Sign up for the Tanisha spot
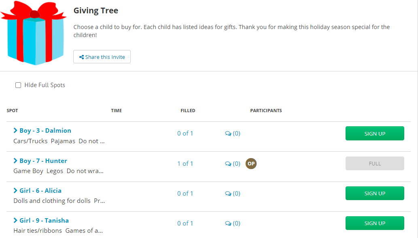This screenshot has height=238, width=418. coord(375,223)
